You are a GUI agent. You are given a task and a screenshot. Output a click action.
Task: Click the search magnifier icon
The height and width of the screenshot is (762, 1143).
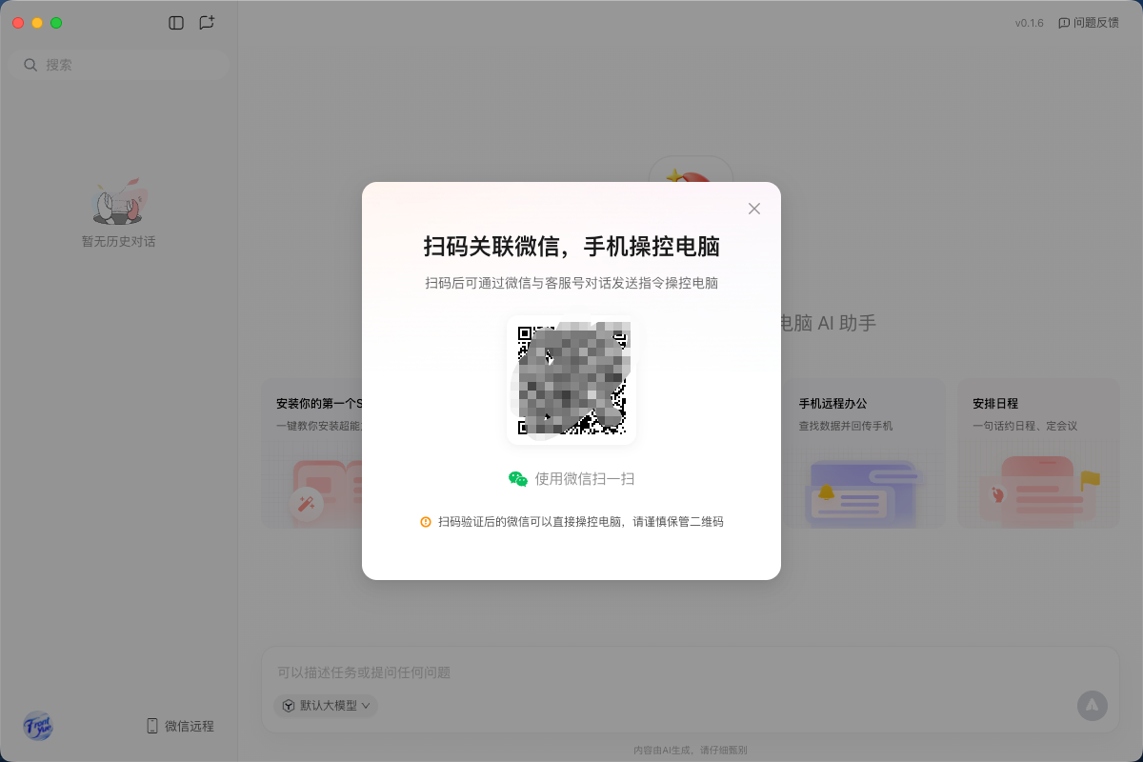pyautogui.click(x=30, y=65)
